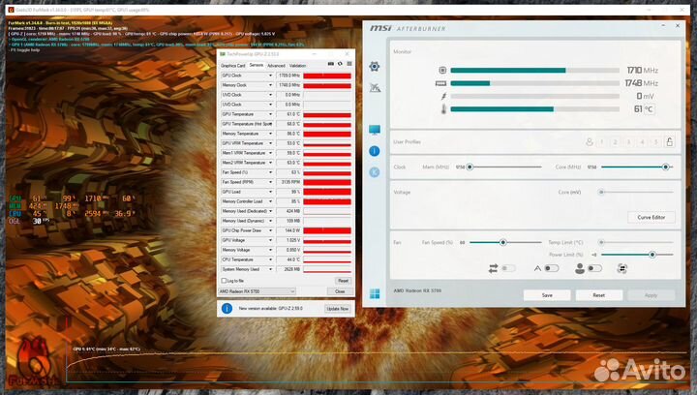Image resolution: width=697 pixels, height=395 pixels.
Task: Switch to the Validation tab in GPU-Z
Action: click(x=297, y=66)
